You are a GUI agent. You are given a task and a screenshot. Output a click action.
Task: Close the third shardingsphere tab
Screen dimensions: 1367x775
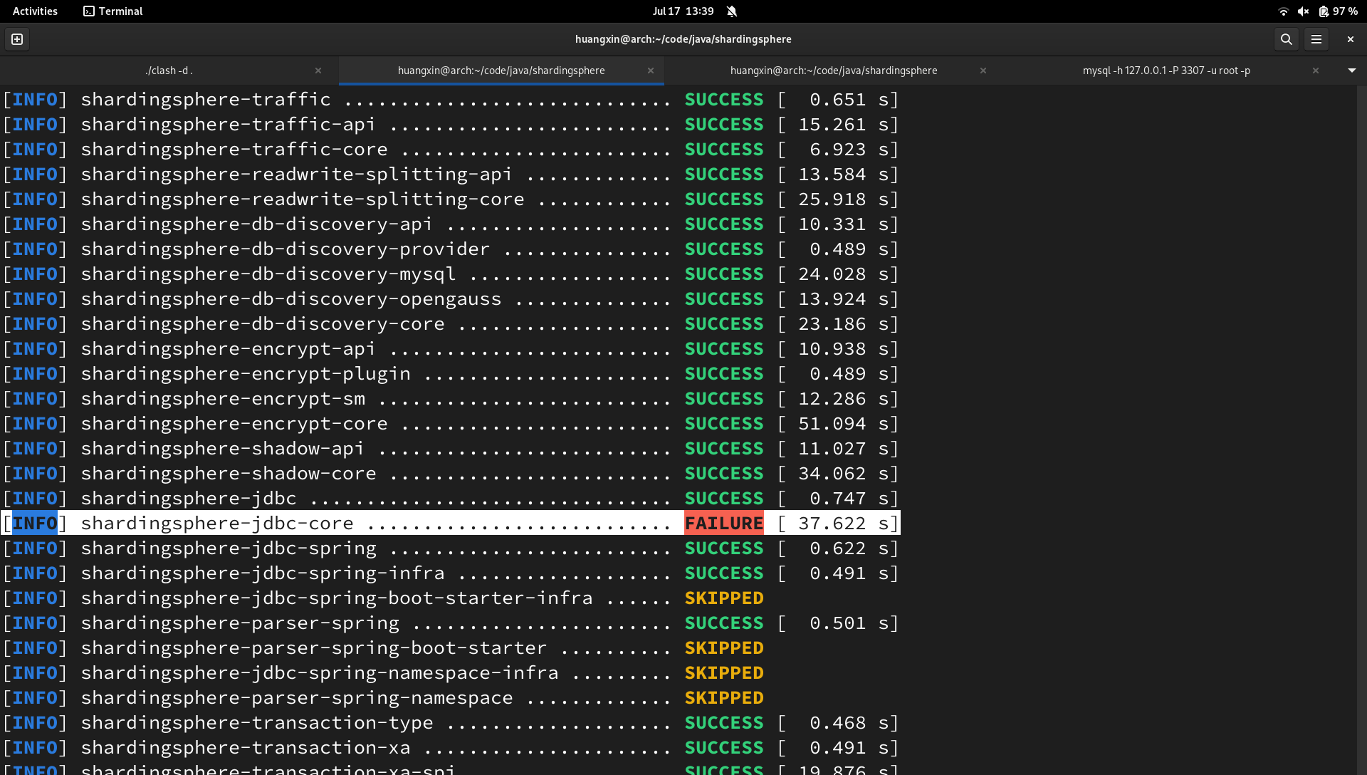click(983, 71)
